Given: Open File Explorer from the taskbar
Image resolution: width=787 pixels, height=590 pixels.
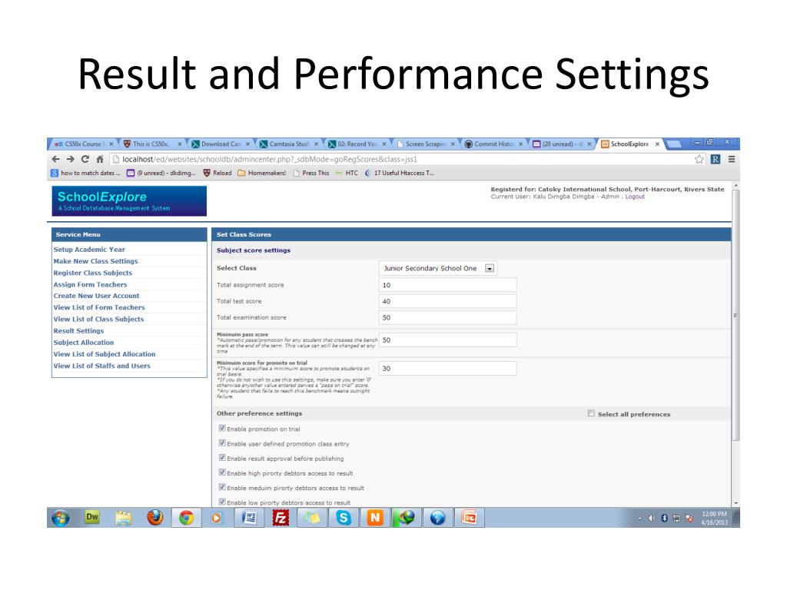Looking at the screenshot, I should tap(124, 518).
